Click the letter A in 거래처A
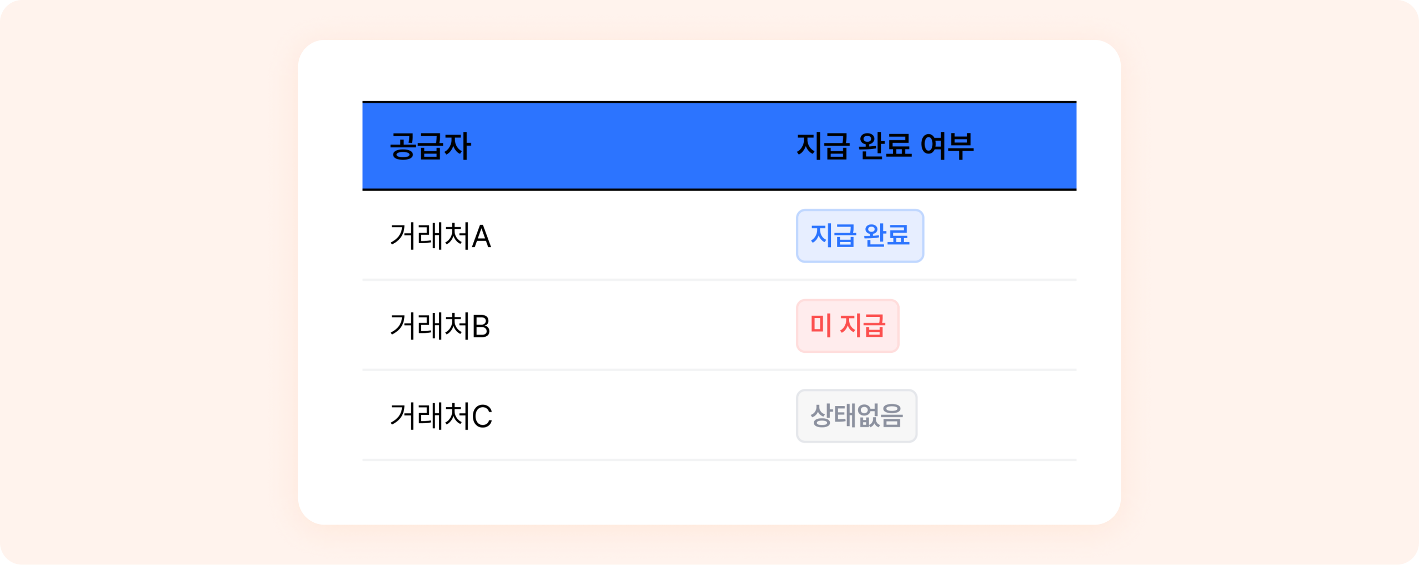The image size is (1419, 565). (481, 237)
